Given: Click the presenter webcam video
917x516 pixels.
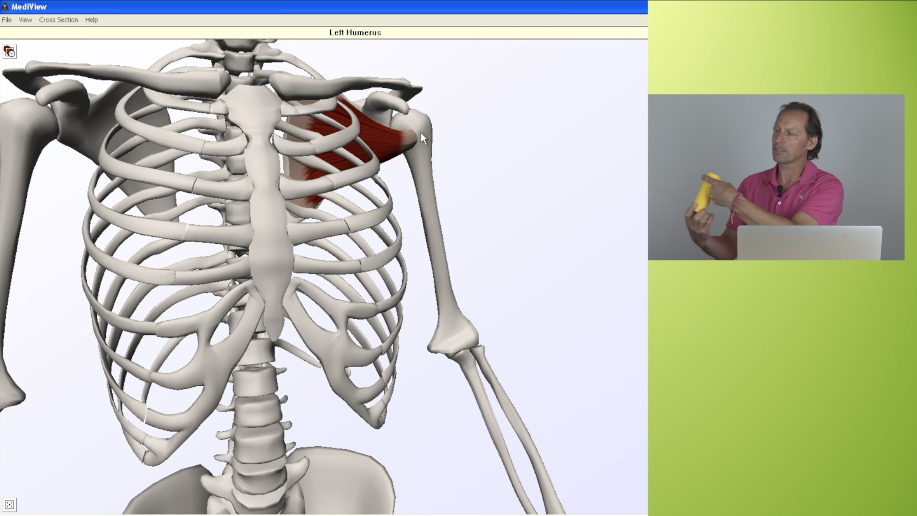Looking at the screenshot, I should coord(776,177).
